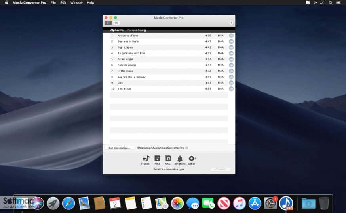Click the Alphaville artist header
Screen dimensions: 346x213
[117, 30]
